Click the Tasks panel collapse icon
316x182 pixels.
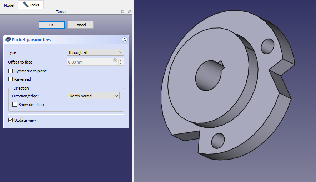click(123, 12)
